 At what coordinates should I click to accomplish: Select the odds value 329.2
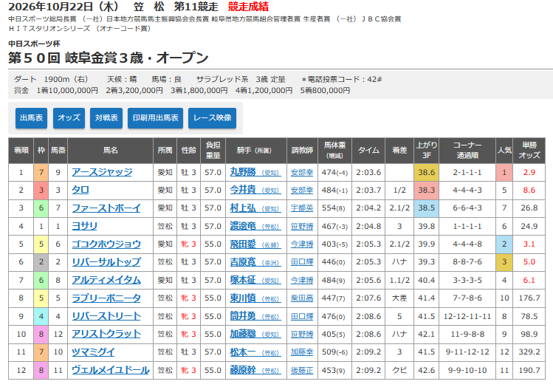click(x=529, y=352)
